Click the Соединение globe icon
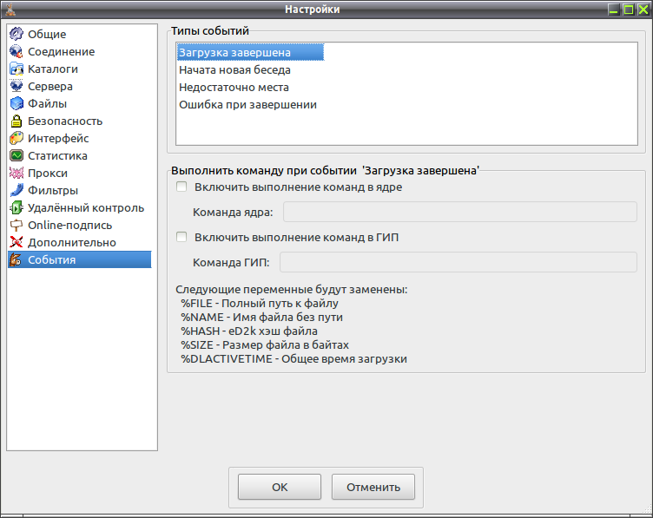Viewport: 653px width, 518px height. click(16, 51)
